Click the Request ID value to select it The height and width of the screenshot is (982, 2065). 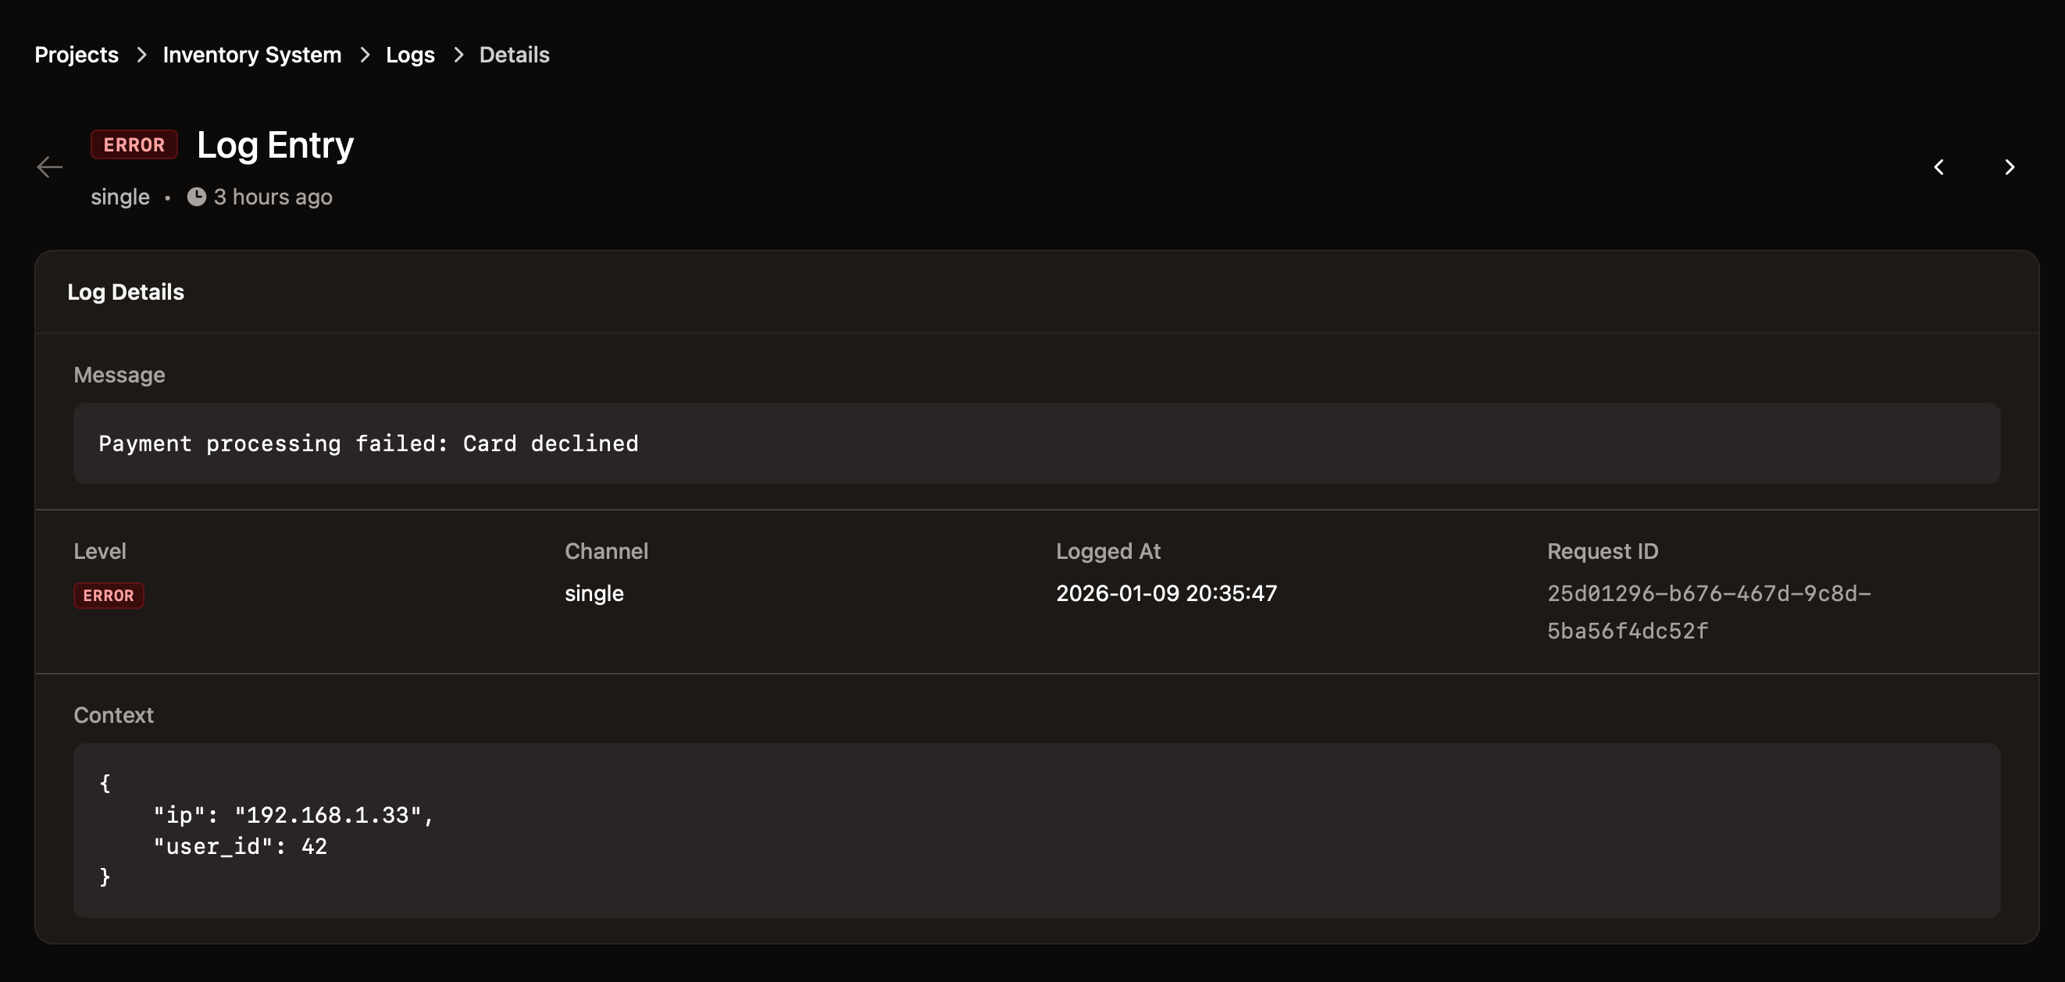click(x=1708, y=612)
